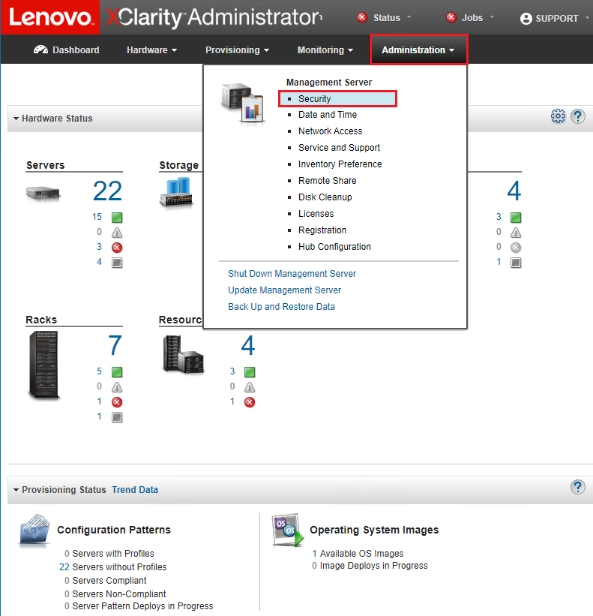The width and height of the screenshot is (593, 616).
Task: Click the Servers hardware icon
Action: click(x=43, y=194)
